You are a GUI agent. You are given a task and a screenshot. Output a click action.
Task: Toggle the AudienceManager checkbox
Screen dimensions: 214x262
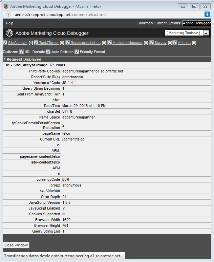coord(109,43)
